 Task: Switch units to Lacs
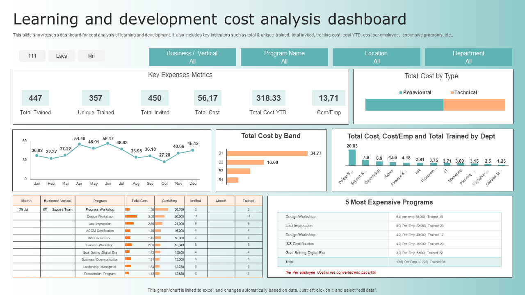click(x=62, y=56)
